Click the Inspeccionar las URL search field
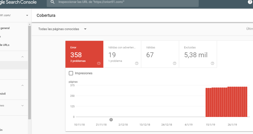Image resolution: width=253 pixels, height=134 pixels. click(x=123, y=2)
